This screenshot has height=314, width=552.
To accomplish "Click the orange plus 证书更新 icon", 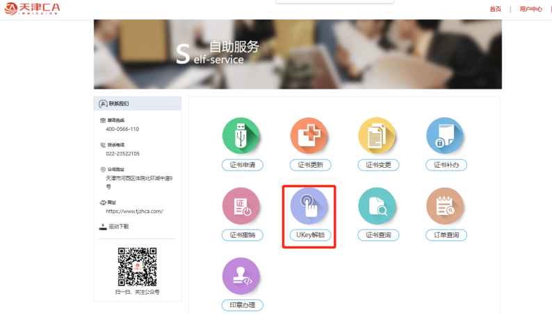I will tap(309, 136).
